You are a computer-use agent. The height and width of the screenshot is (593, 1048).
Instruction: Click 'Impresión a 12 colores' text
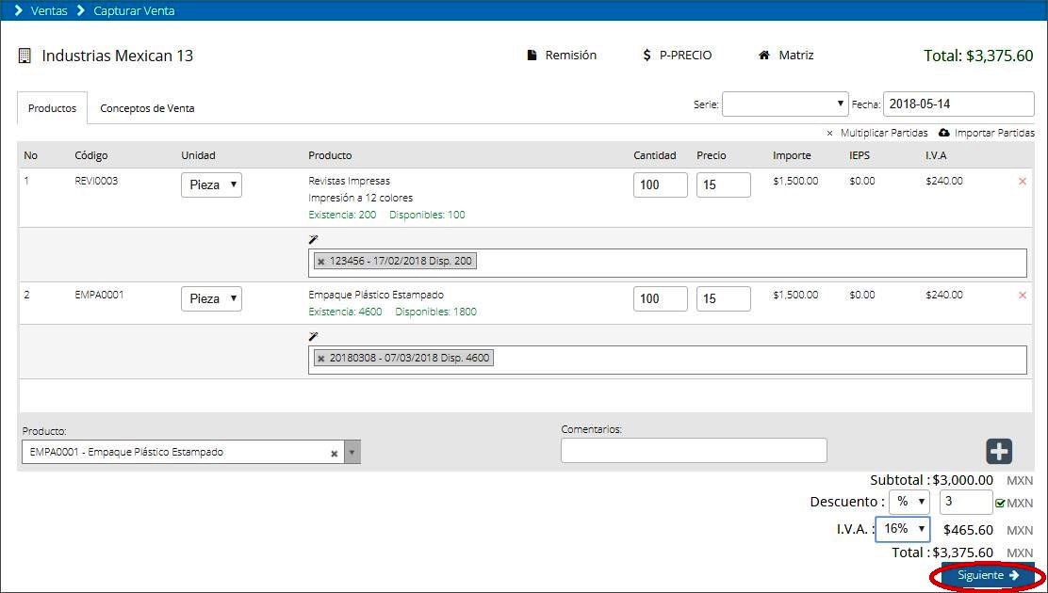360,198
